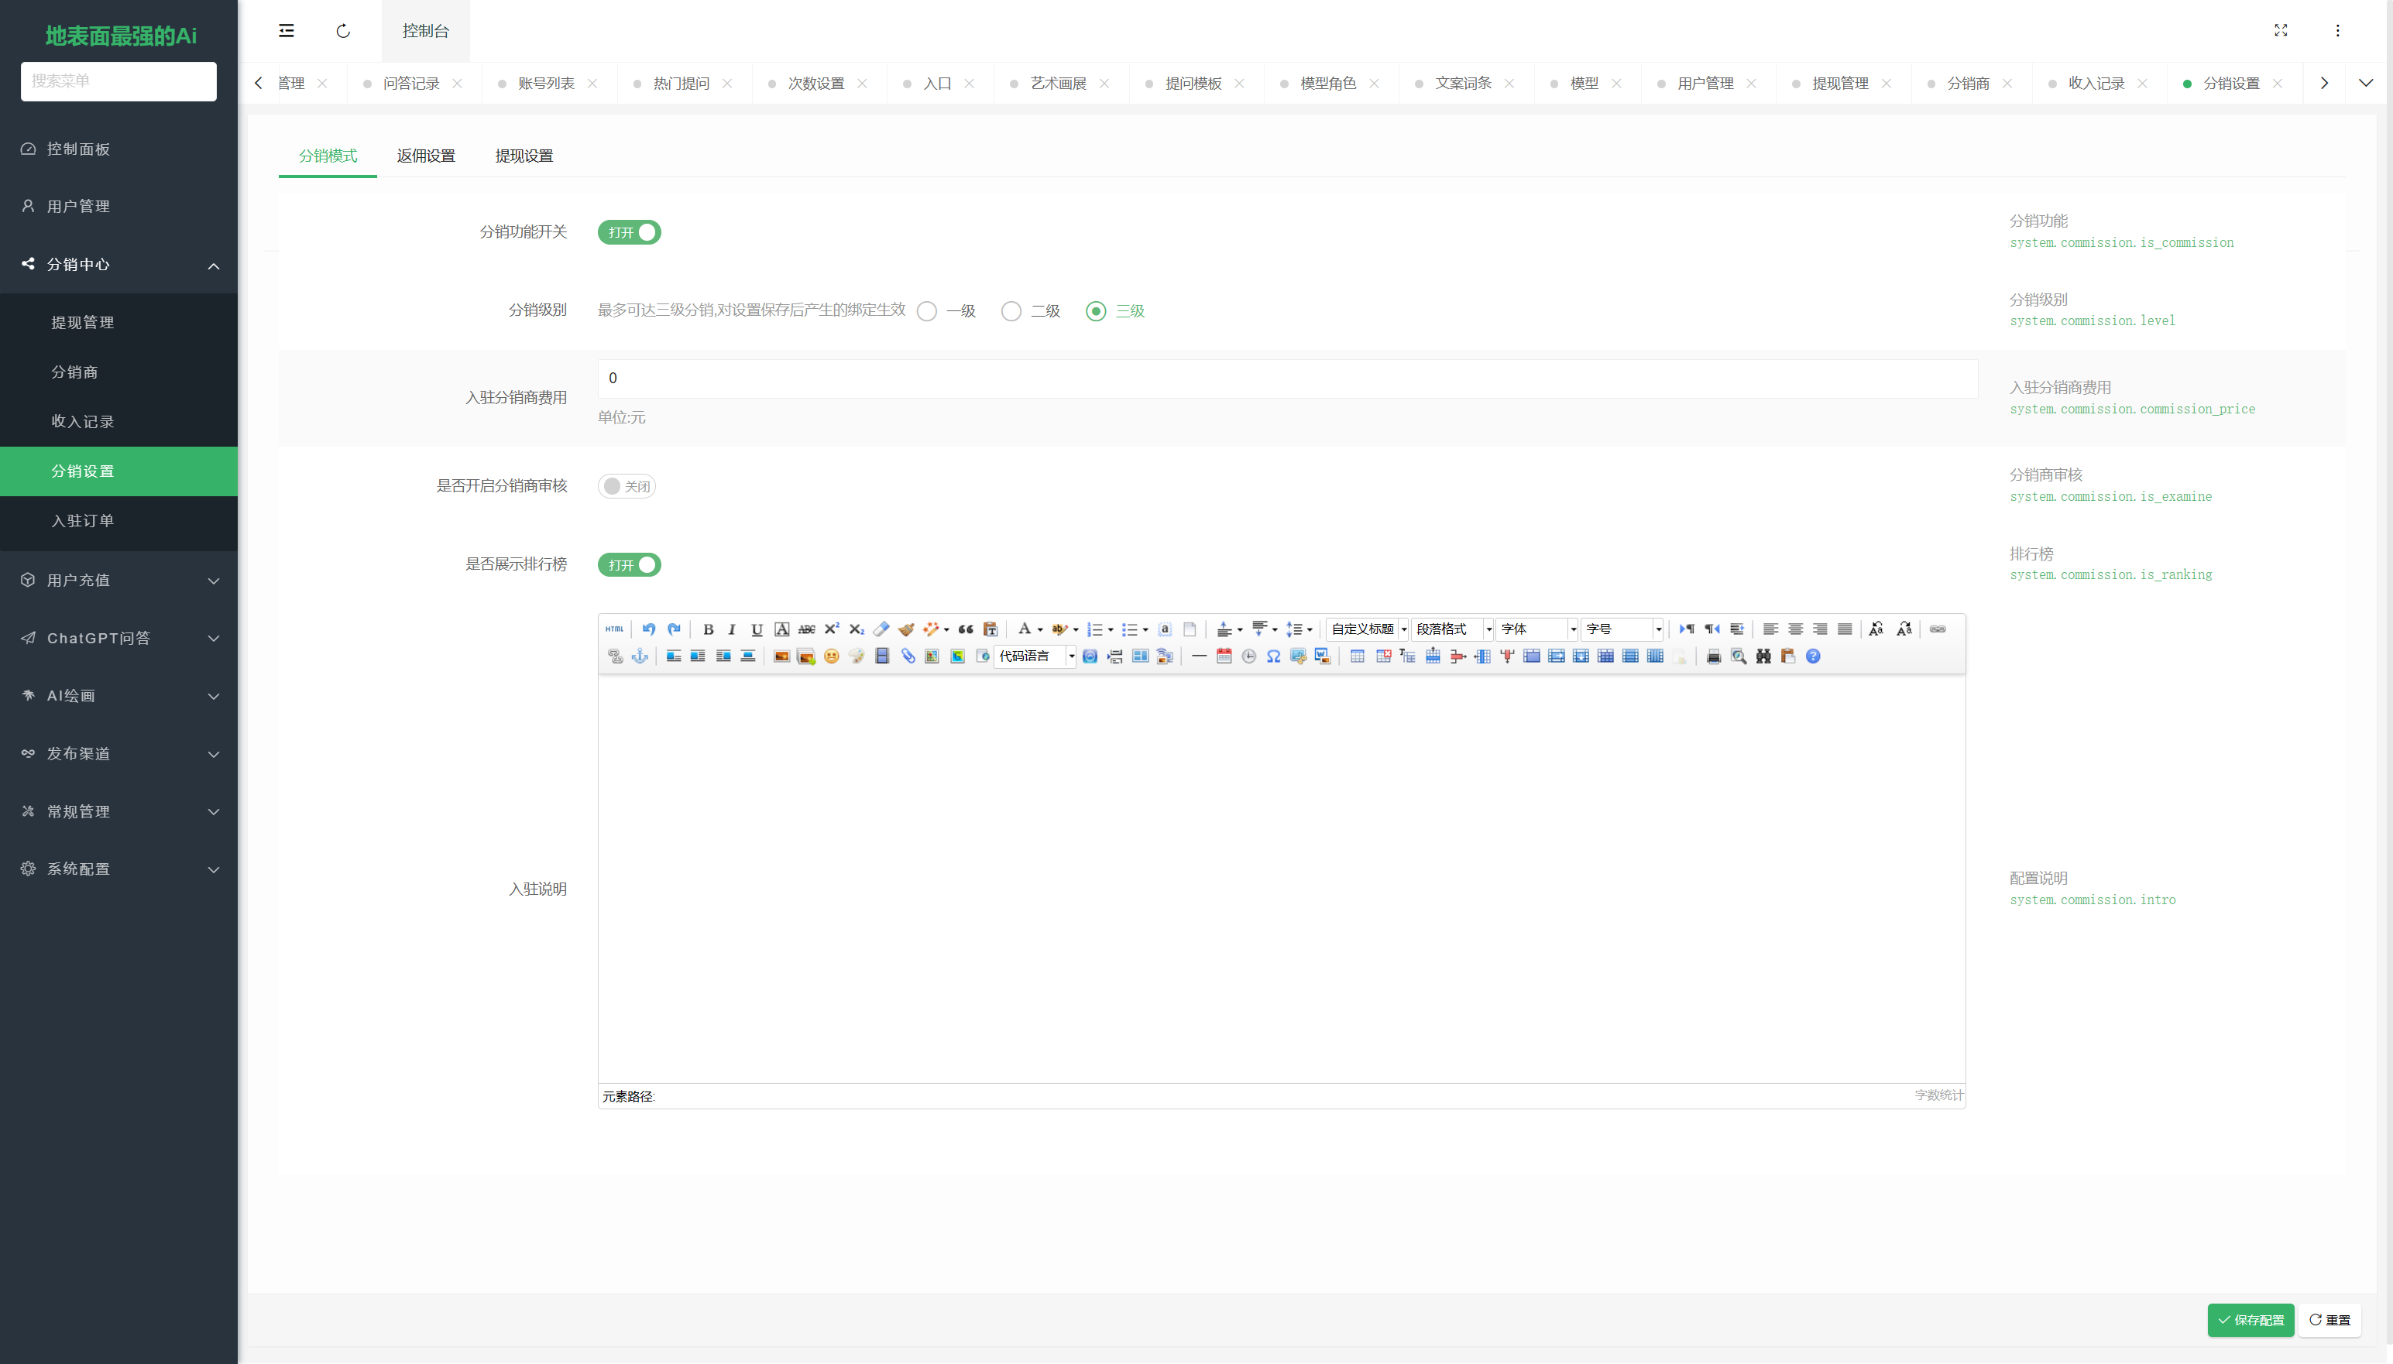Go to 控制面板 in the sidebar
Screen dimensions: 2393x1364
coord(119,150)
